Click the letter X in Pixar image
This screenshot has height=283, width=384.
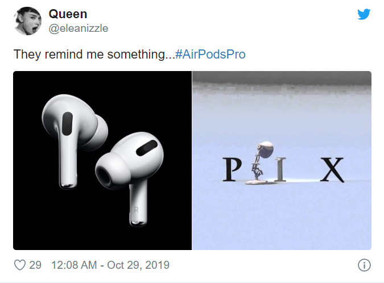tap(332, 169)
